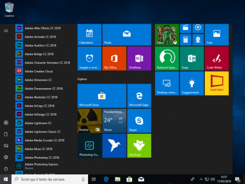
Task: Focus the taskbar search box
Action: [50, 179]
